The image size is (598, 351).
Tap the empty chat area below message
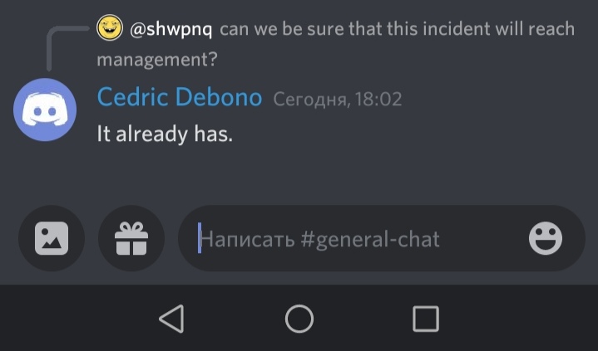[299, 175]
